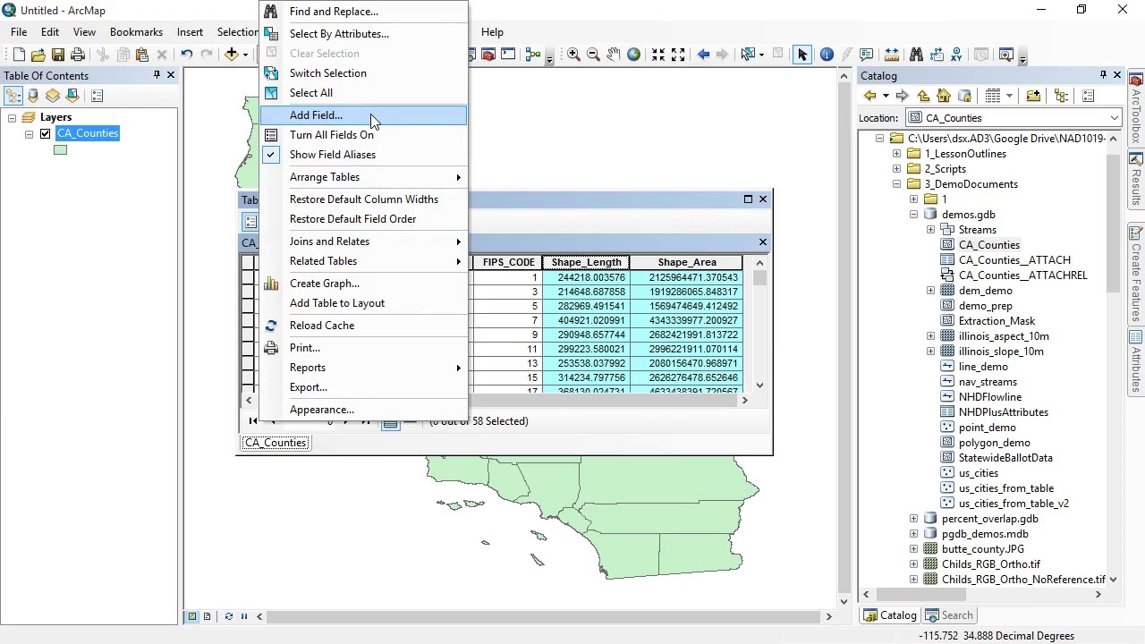Click List By Selection icon
The image size is (1145, 644).
coord(73,96)
